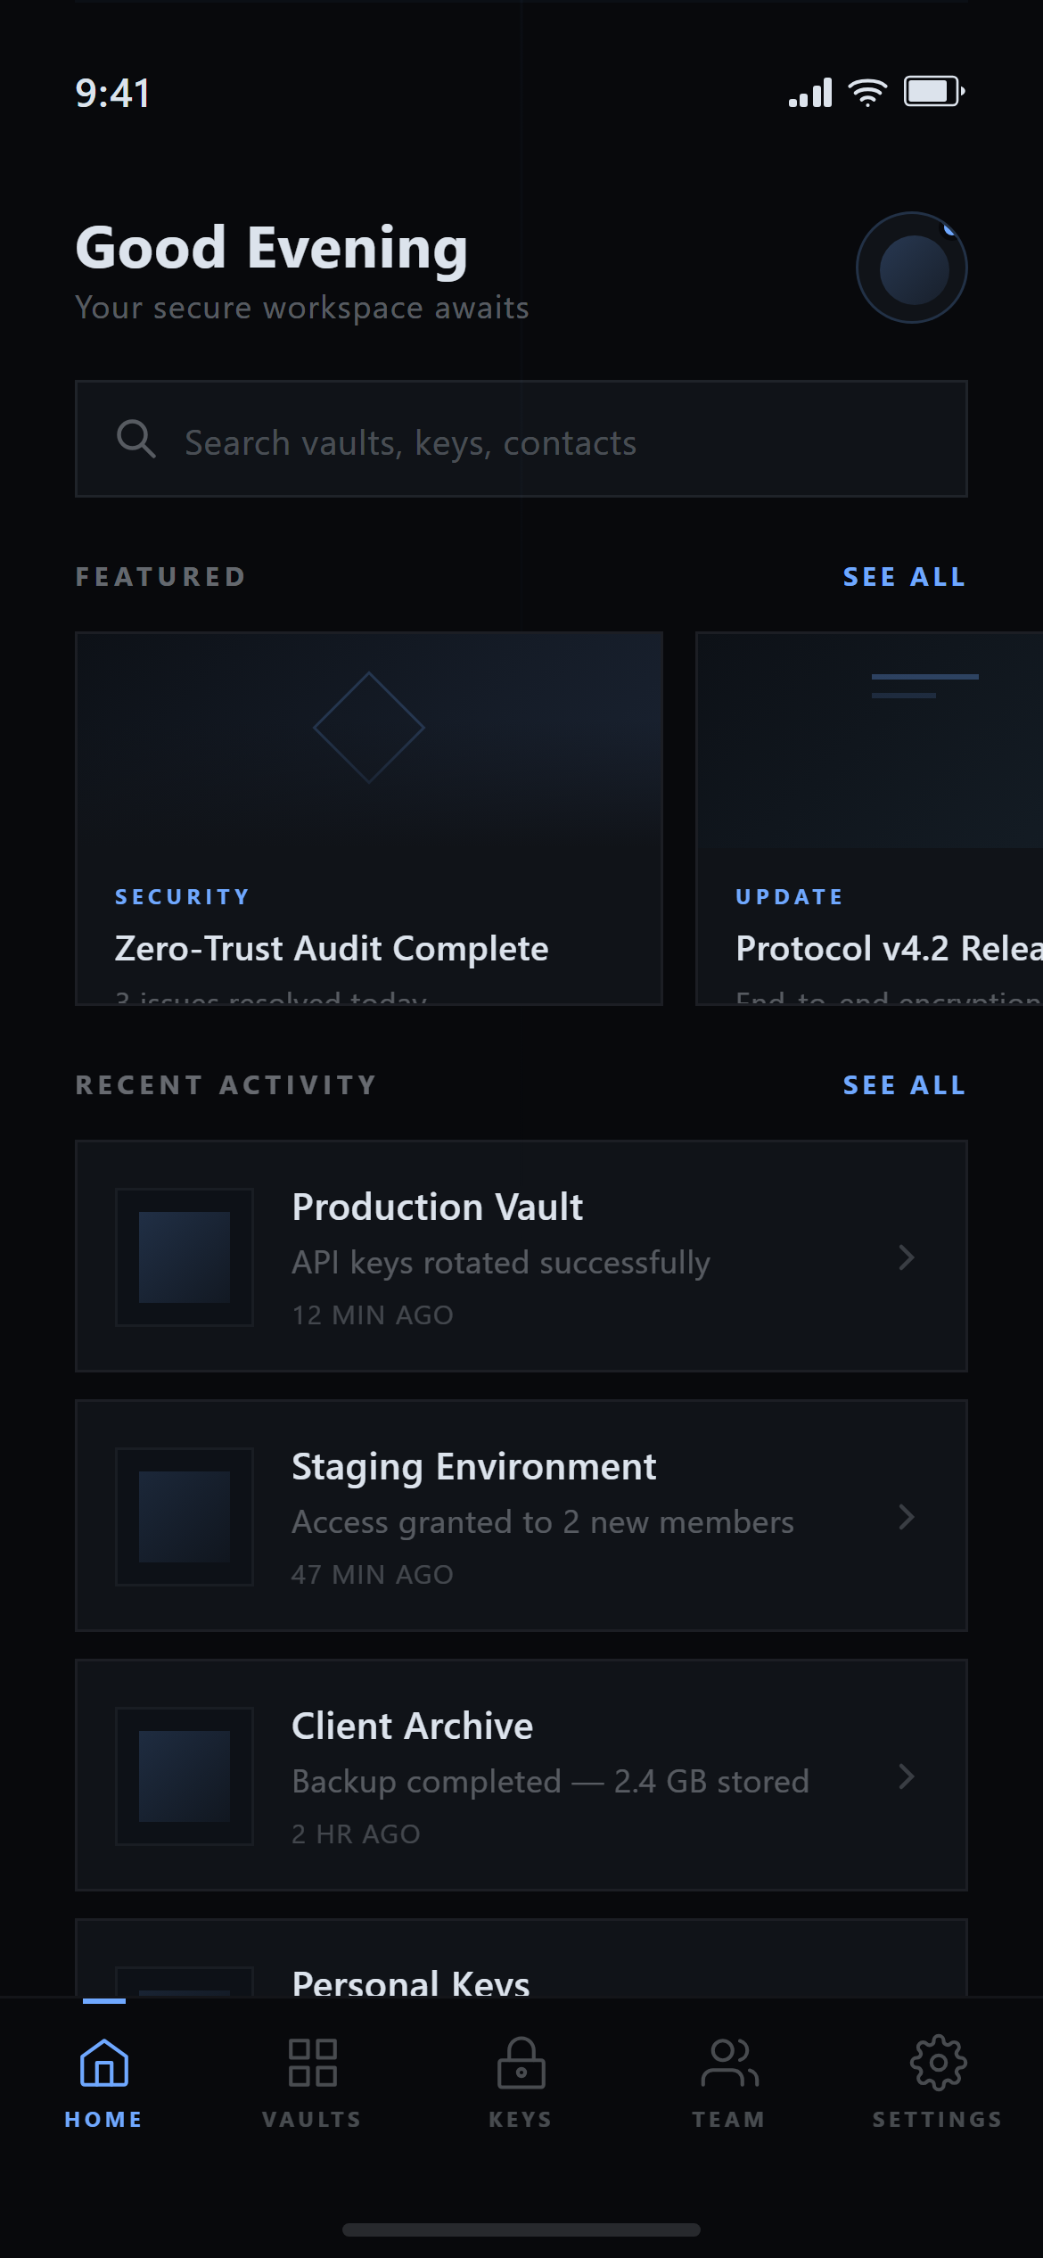The height and width of the screenshot is (2258, 1043).
Task: Tap the search magnifier icon
Action: tap(136, 439)
